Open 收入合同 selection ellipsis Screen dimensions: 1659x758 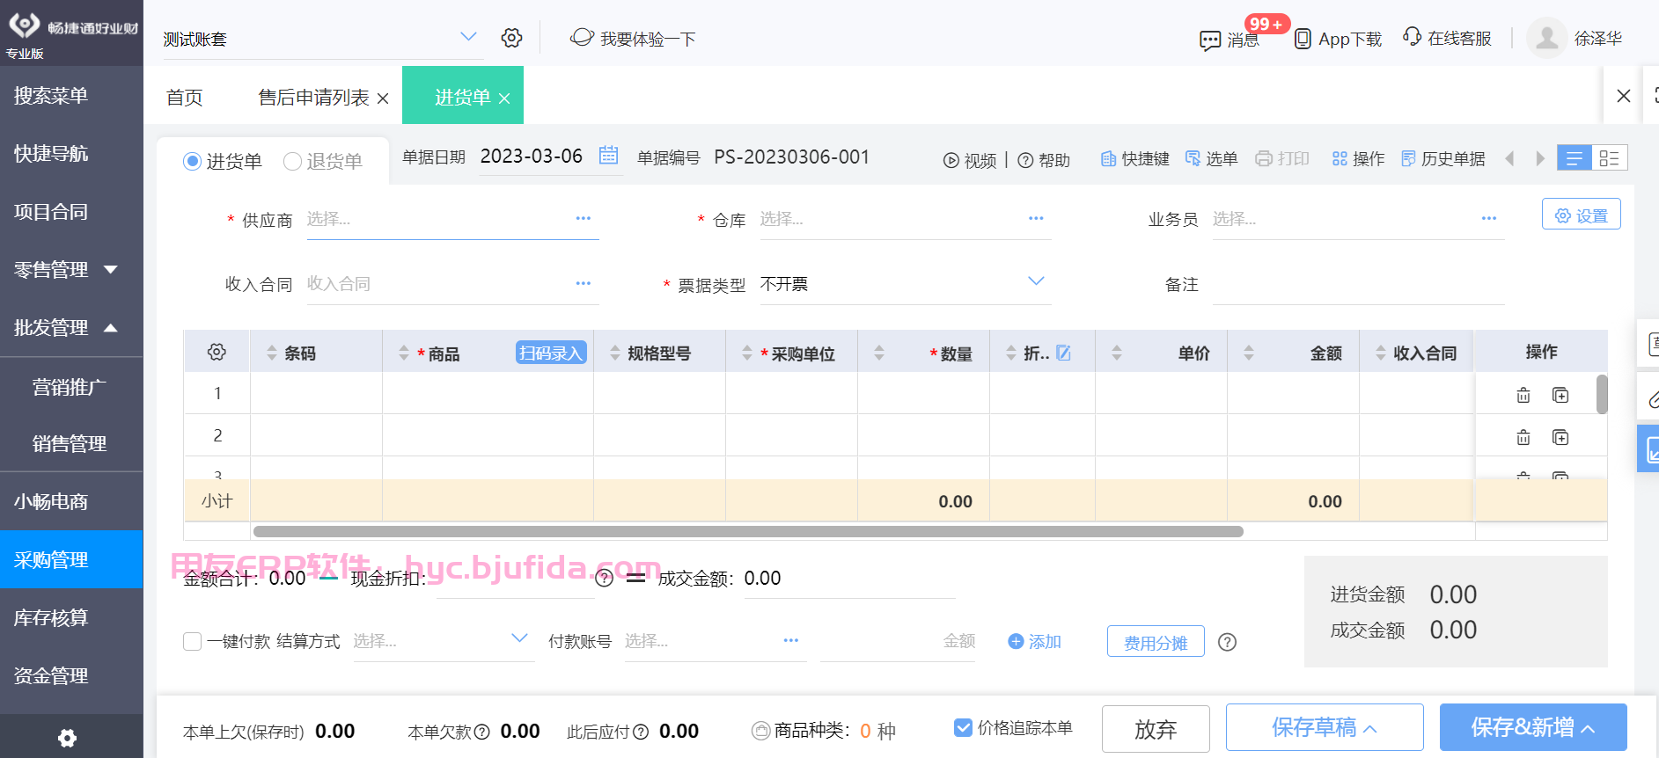pos(583,283)
